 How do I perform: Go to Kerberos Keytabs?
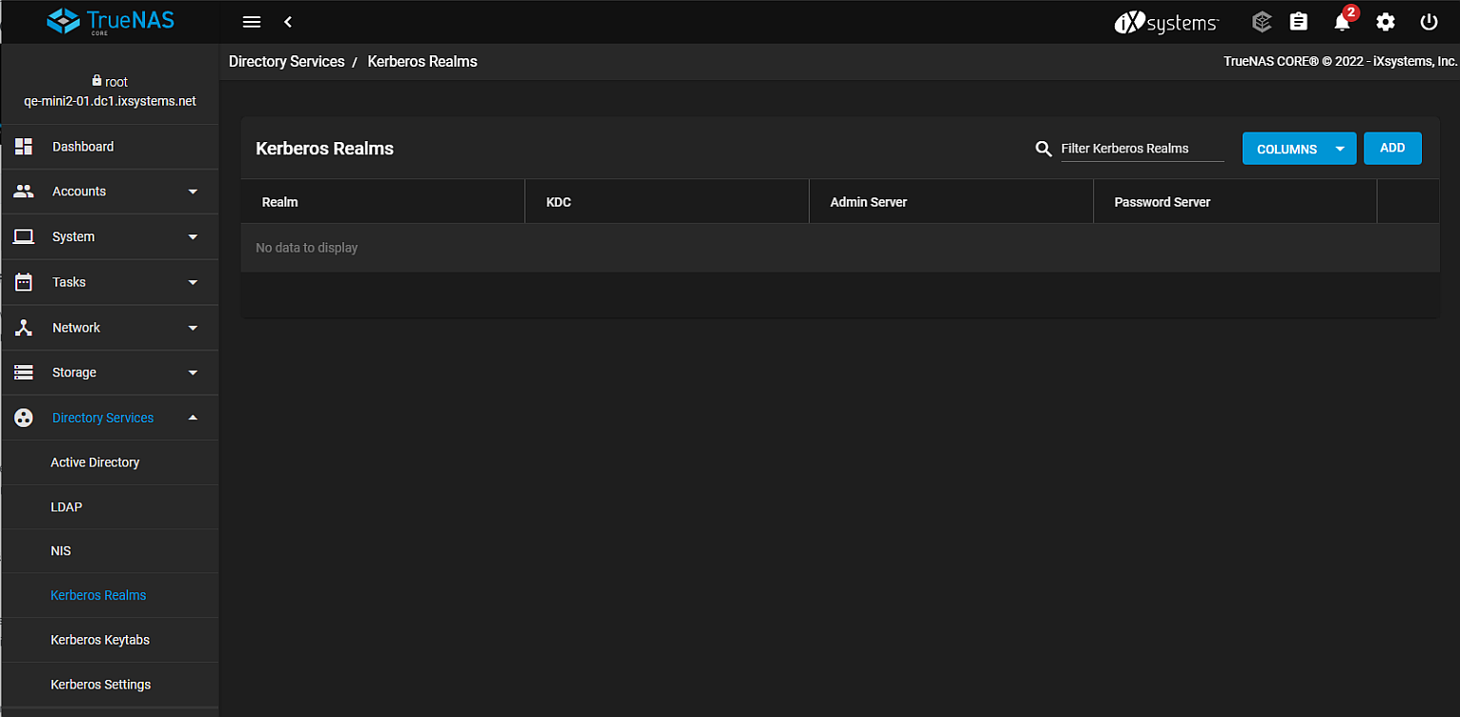[100, 640]
